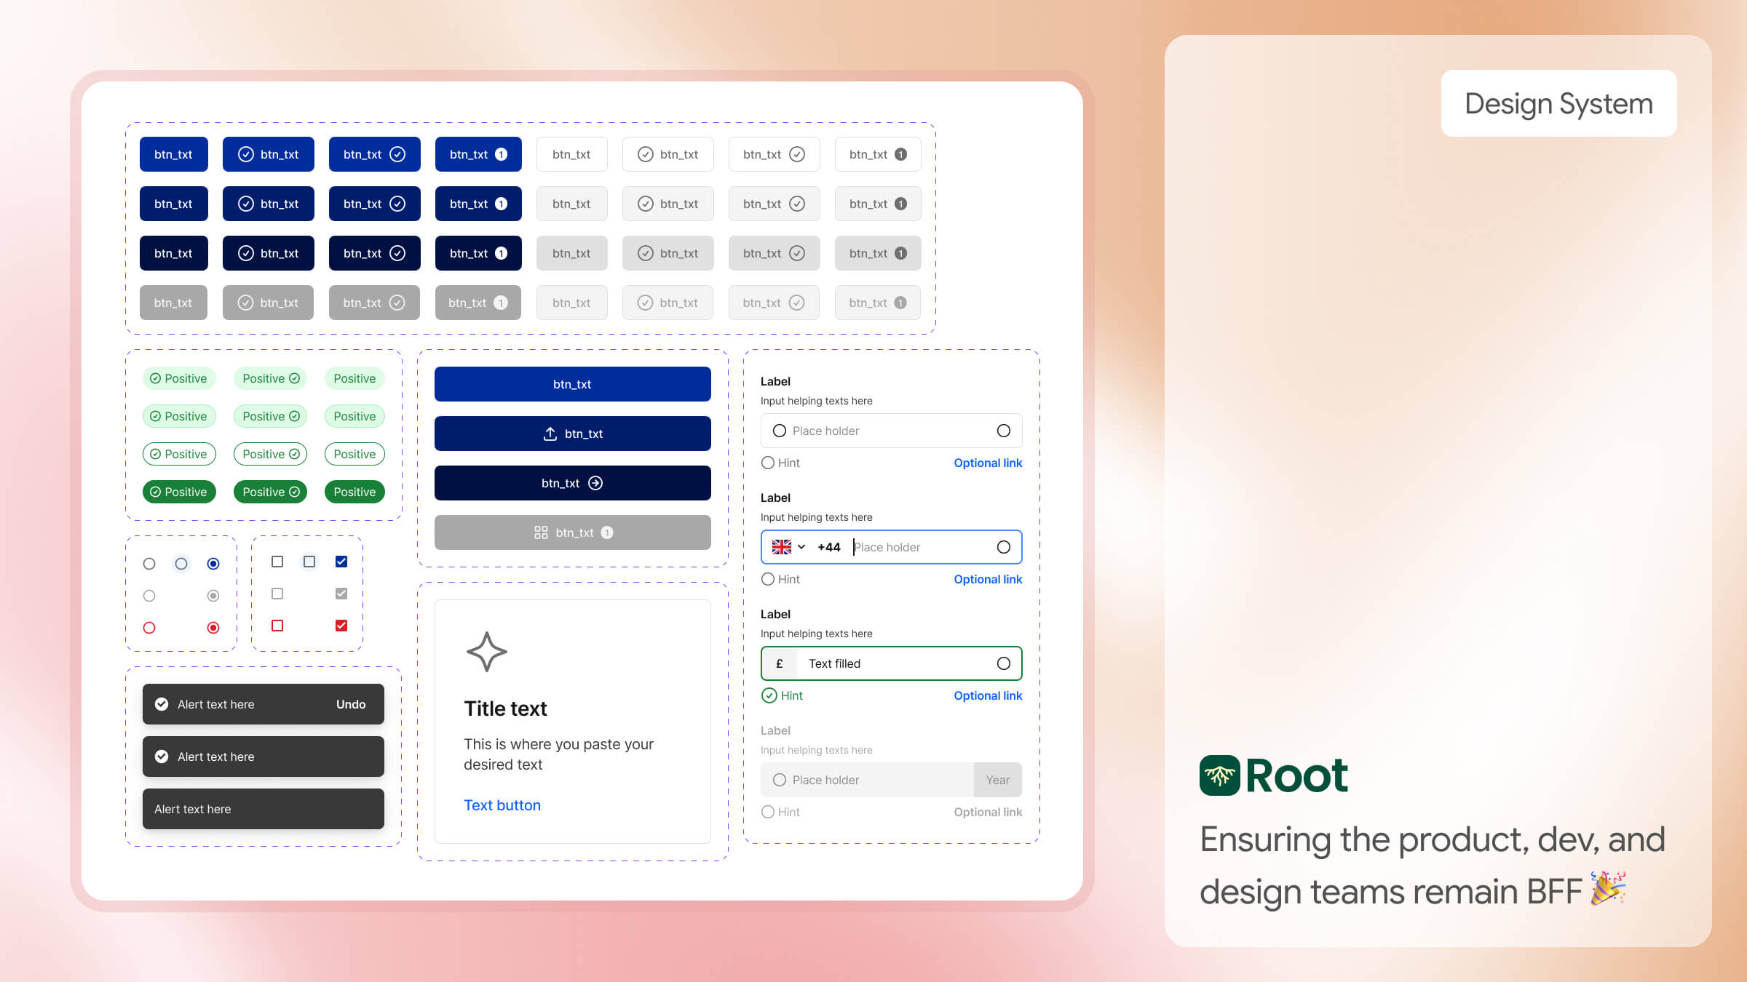Click trailing circle icon in first Place holder field
This screenshot has width=1747, height=982.
coord(1003,431)
